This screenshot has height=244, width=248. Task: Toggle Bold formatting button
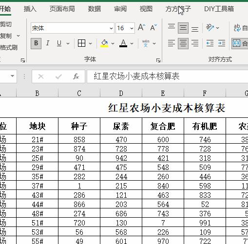(36, 43)
